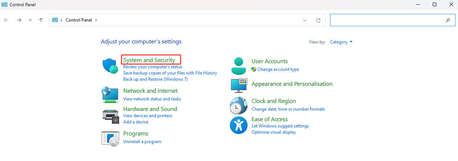
Task: Open Uninstall a program link
Action: pyautogui.click(x=142, y=141)
